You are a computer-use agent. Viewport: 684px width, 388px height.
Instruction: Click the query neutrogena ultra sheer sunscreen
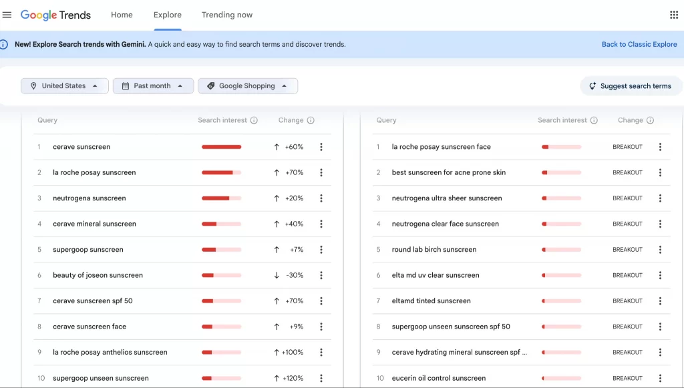pos(447,198)
